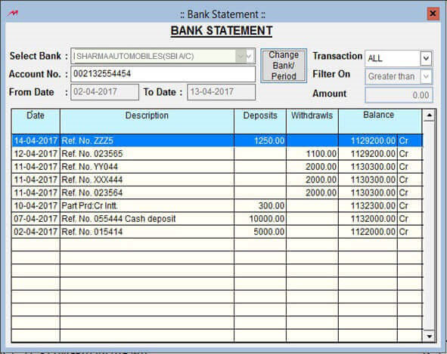Select the row Ref. No. 023565
447x354 pixels.
coord(217,154)
